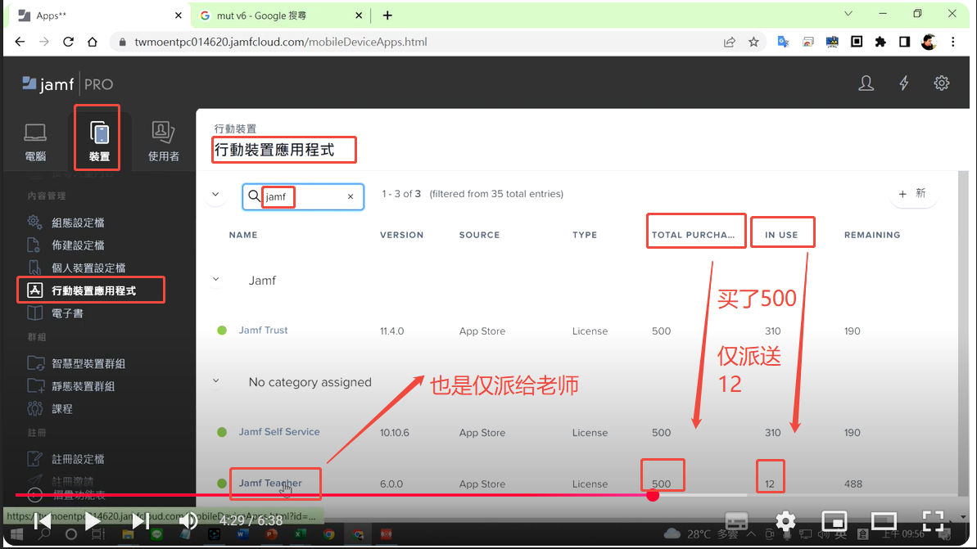Image resolution: width=977 pixels, height=549 pixels.
Task: Open the Jamf Pro settings gear
Action: [942, 83]
